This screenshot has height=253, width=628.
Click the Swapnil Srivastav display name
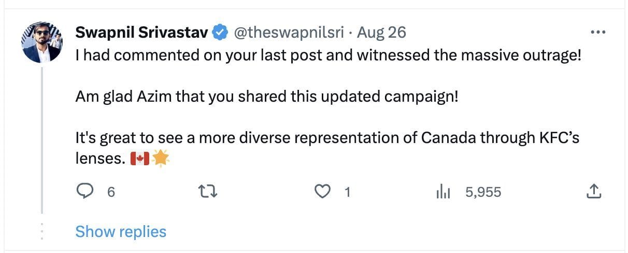click(141, 33)
